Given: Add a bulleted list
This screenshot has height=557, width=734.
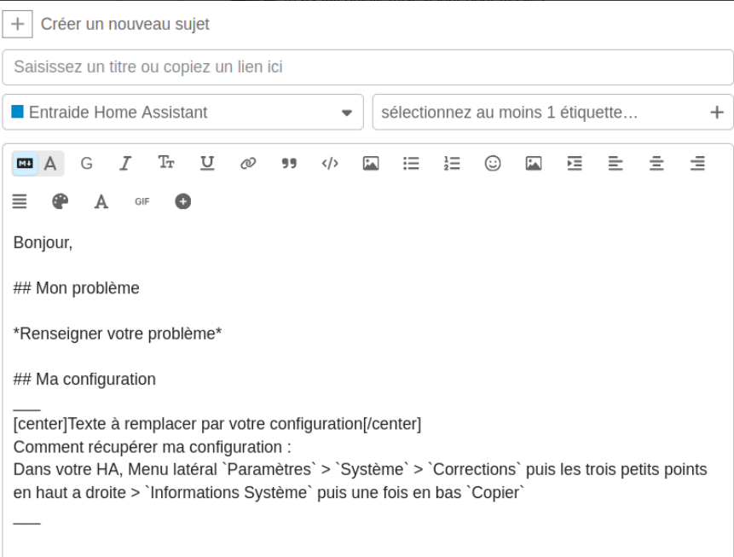Looking at the screenshot, I should [x=411, y=164].
